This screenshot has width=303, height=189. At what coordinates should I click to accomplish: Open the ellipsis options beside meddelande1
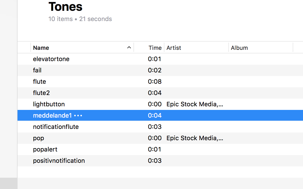(78, 116)
